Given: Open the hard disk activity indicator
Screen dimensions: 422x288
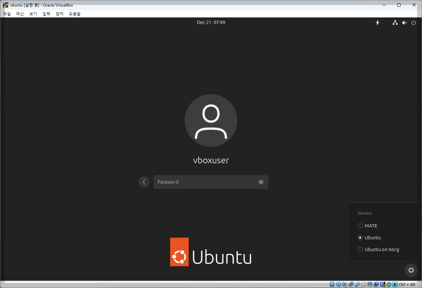Looking at the screenshot, I should tap(332, 284).
